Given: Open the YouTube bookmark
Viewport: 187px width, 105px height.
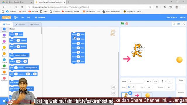Looking at the screenshot, I should coord(33,12).
